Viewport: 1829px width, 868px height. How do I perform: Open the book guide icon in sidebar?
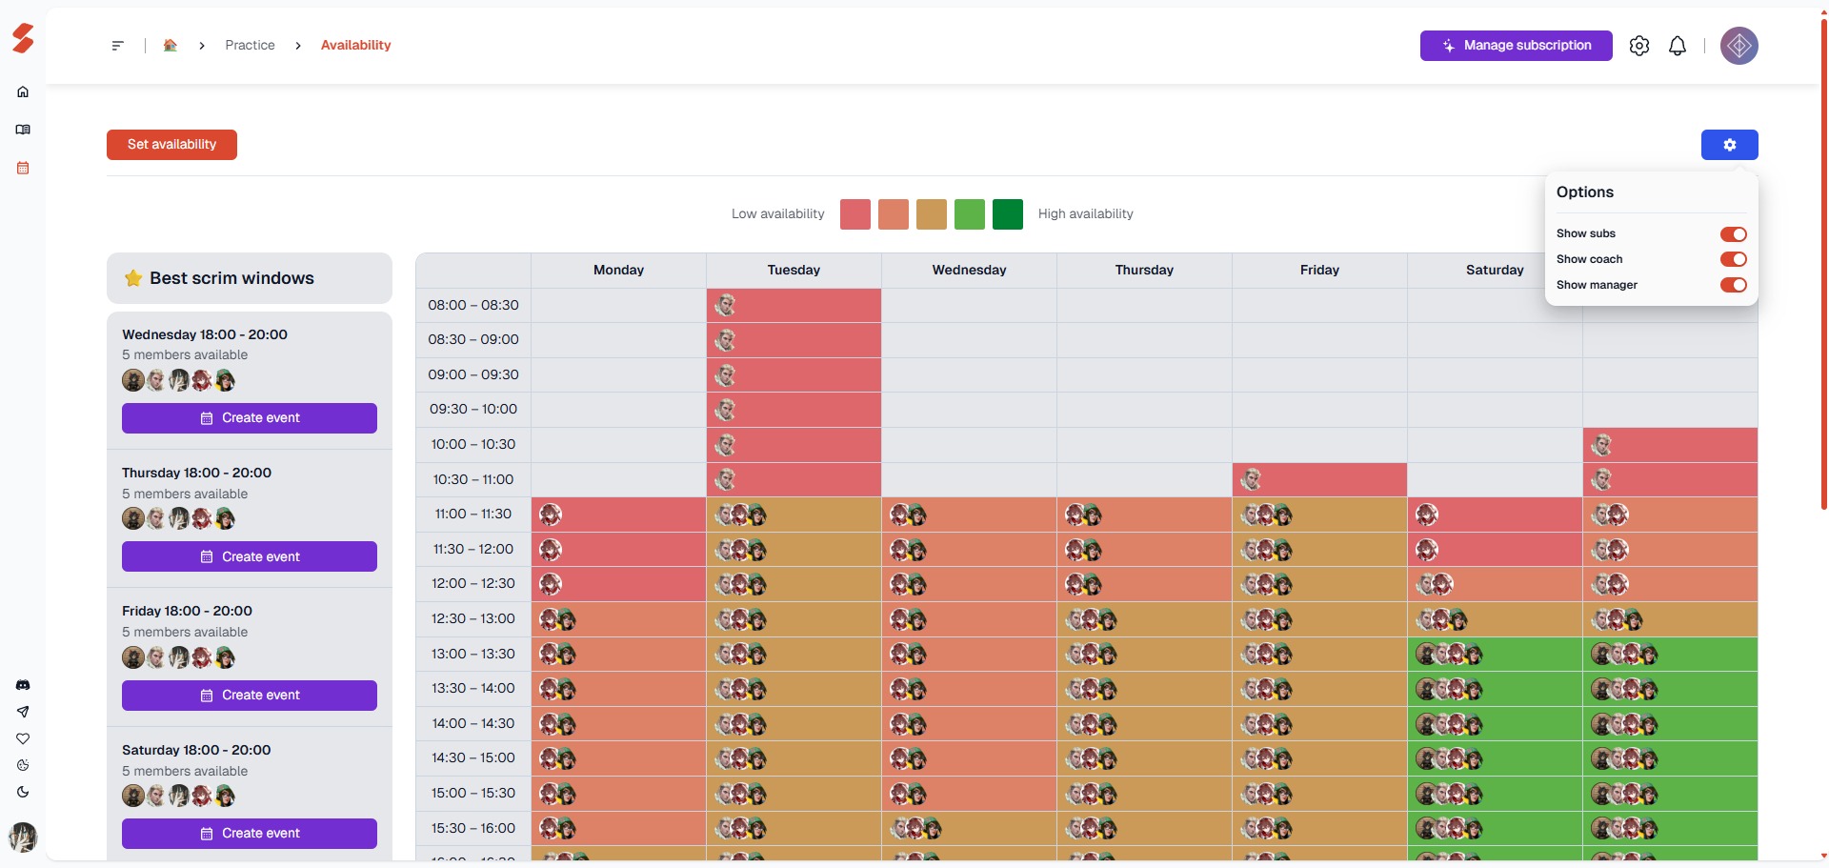point(23,130)
